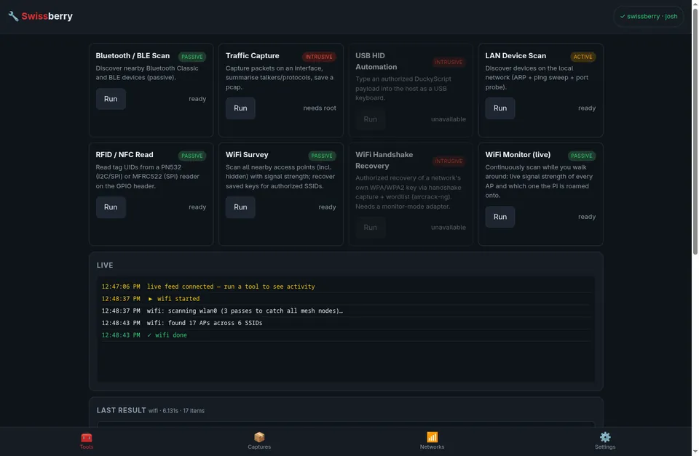Run the LAN Device Scan tool
The image size is (699, 456).
499,108
